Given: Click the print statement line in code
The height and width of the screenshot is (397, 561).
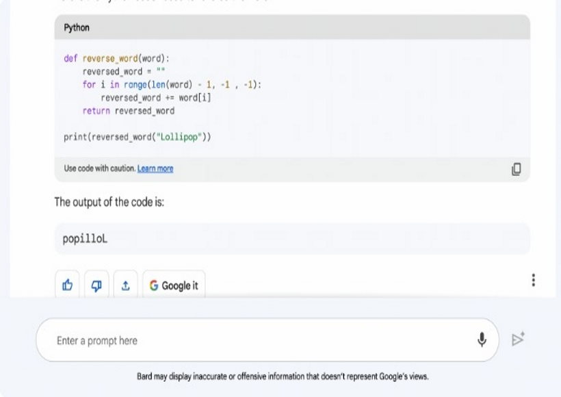Looking at the screenshot, I should [137, 137].
